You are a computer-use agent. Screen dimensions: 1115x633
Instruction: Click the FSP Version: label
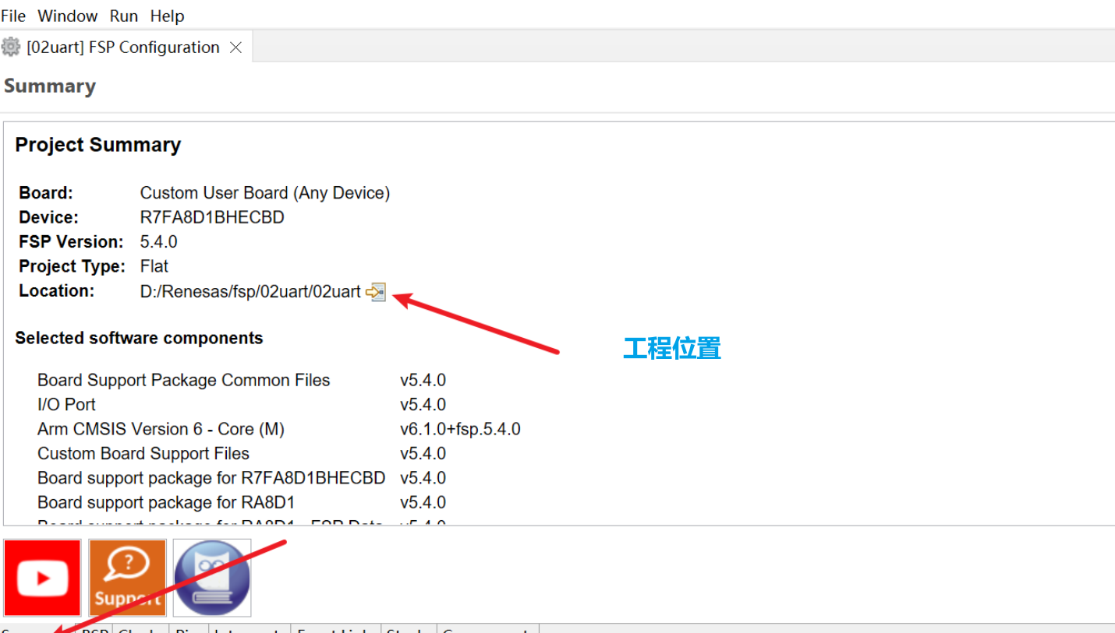point(72,242)
